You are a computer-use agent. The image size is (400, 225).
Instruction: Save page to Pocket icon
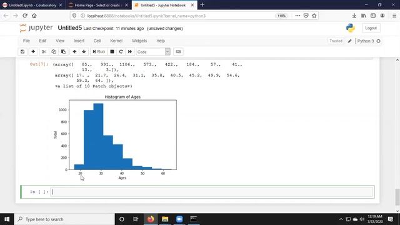(306, 16)
